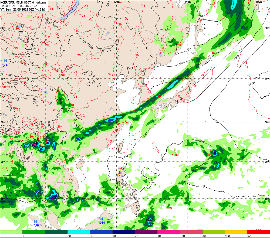270x238 pixels.
Task: Click the 120E longitude label
Action: (117, 2)
